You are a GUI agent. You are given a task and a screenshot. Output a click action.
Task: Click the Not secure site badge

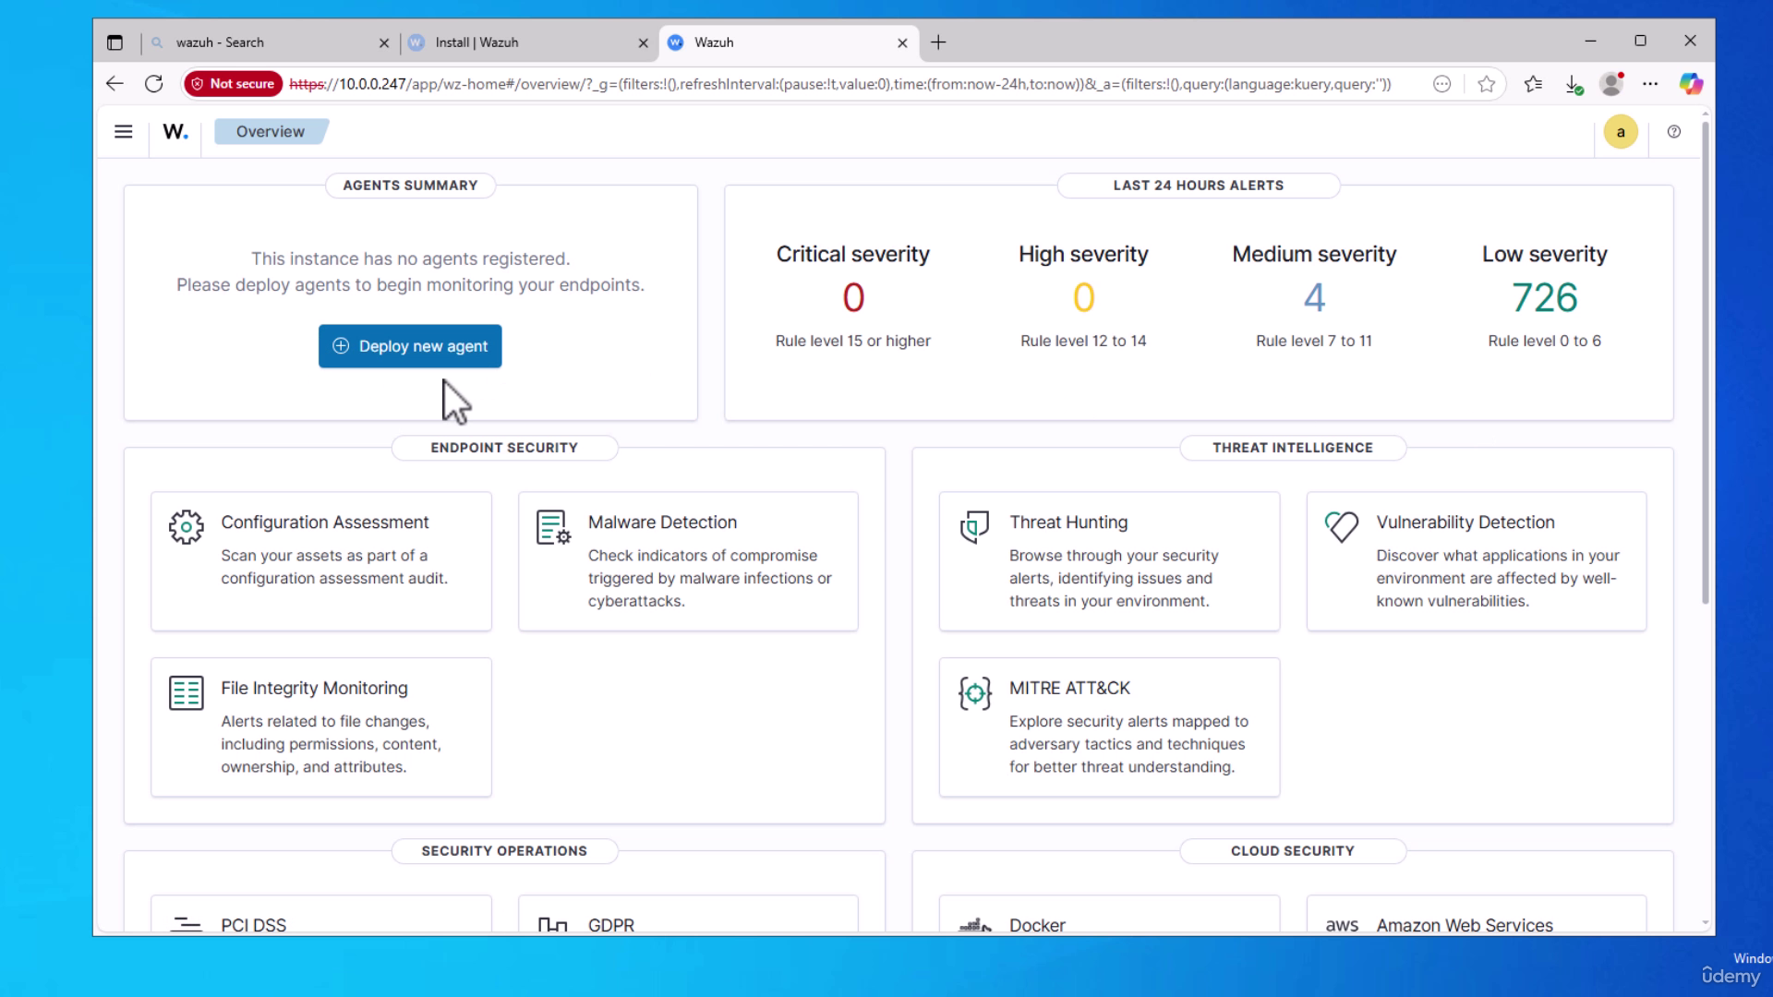click(x=233, y=84)
